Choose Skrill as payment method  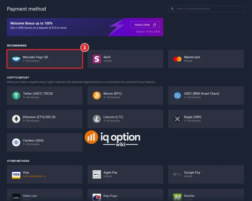pyautogui.click(x=125, y=59)
